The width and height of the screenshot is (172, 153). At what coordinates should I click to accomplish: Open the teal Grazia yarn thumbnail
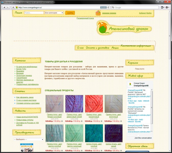pyautogui.click(x=94, y=133)
